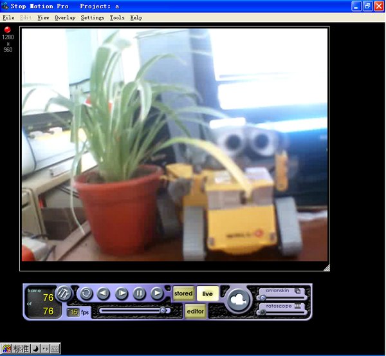Open the IME soft keyboard icon
The image size is (386, 356).
(55, 349)
